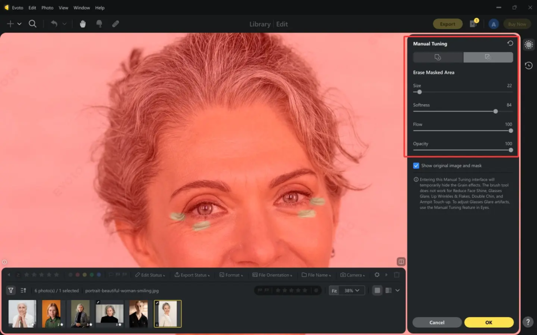Viewport: 537px width, 335px height.
Task: Uncheck Show original image and mask
Action: (x=416, y=165)
